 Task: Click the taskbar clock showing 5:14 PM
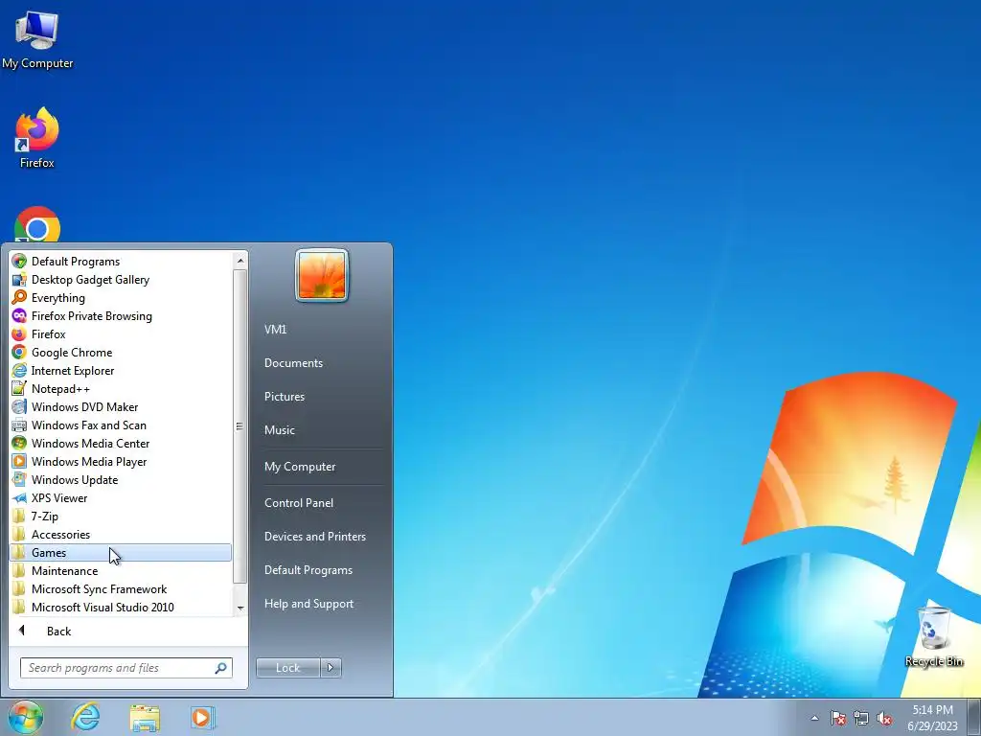pos(932,717)
